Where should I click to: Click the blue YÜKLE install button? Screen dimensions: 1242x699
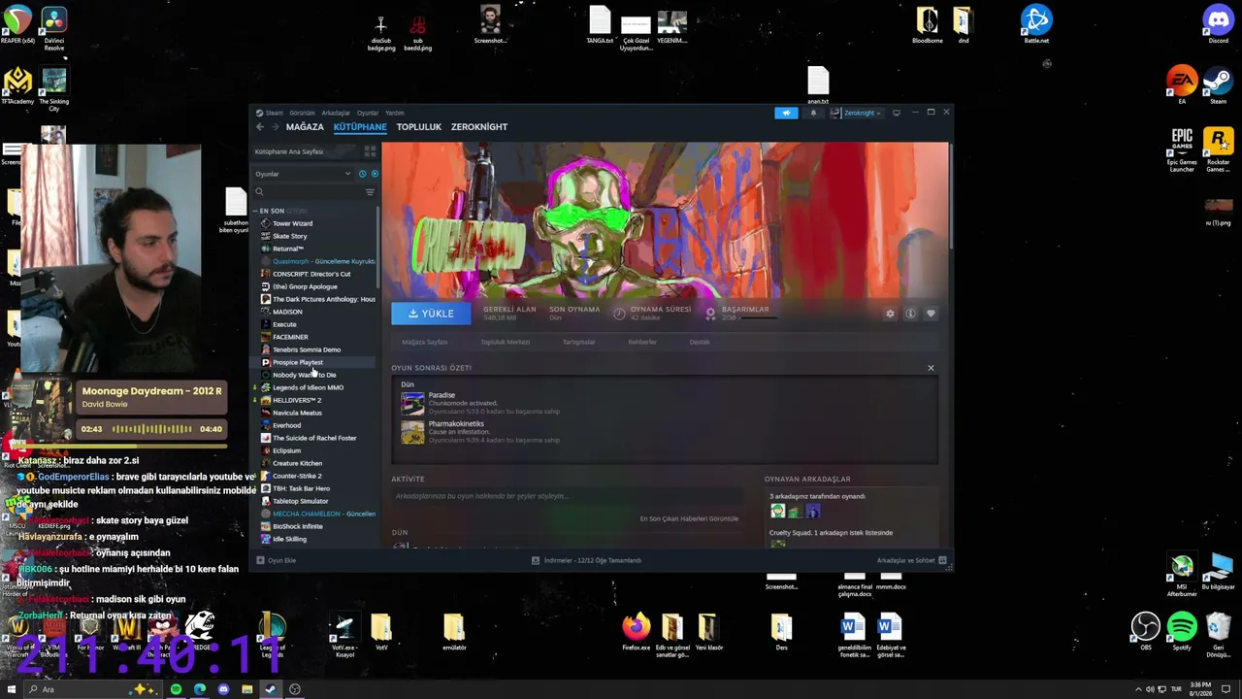(431, 314)
